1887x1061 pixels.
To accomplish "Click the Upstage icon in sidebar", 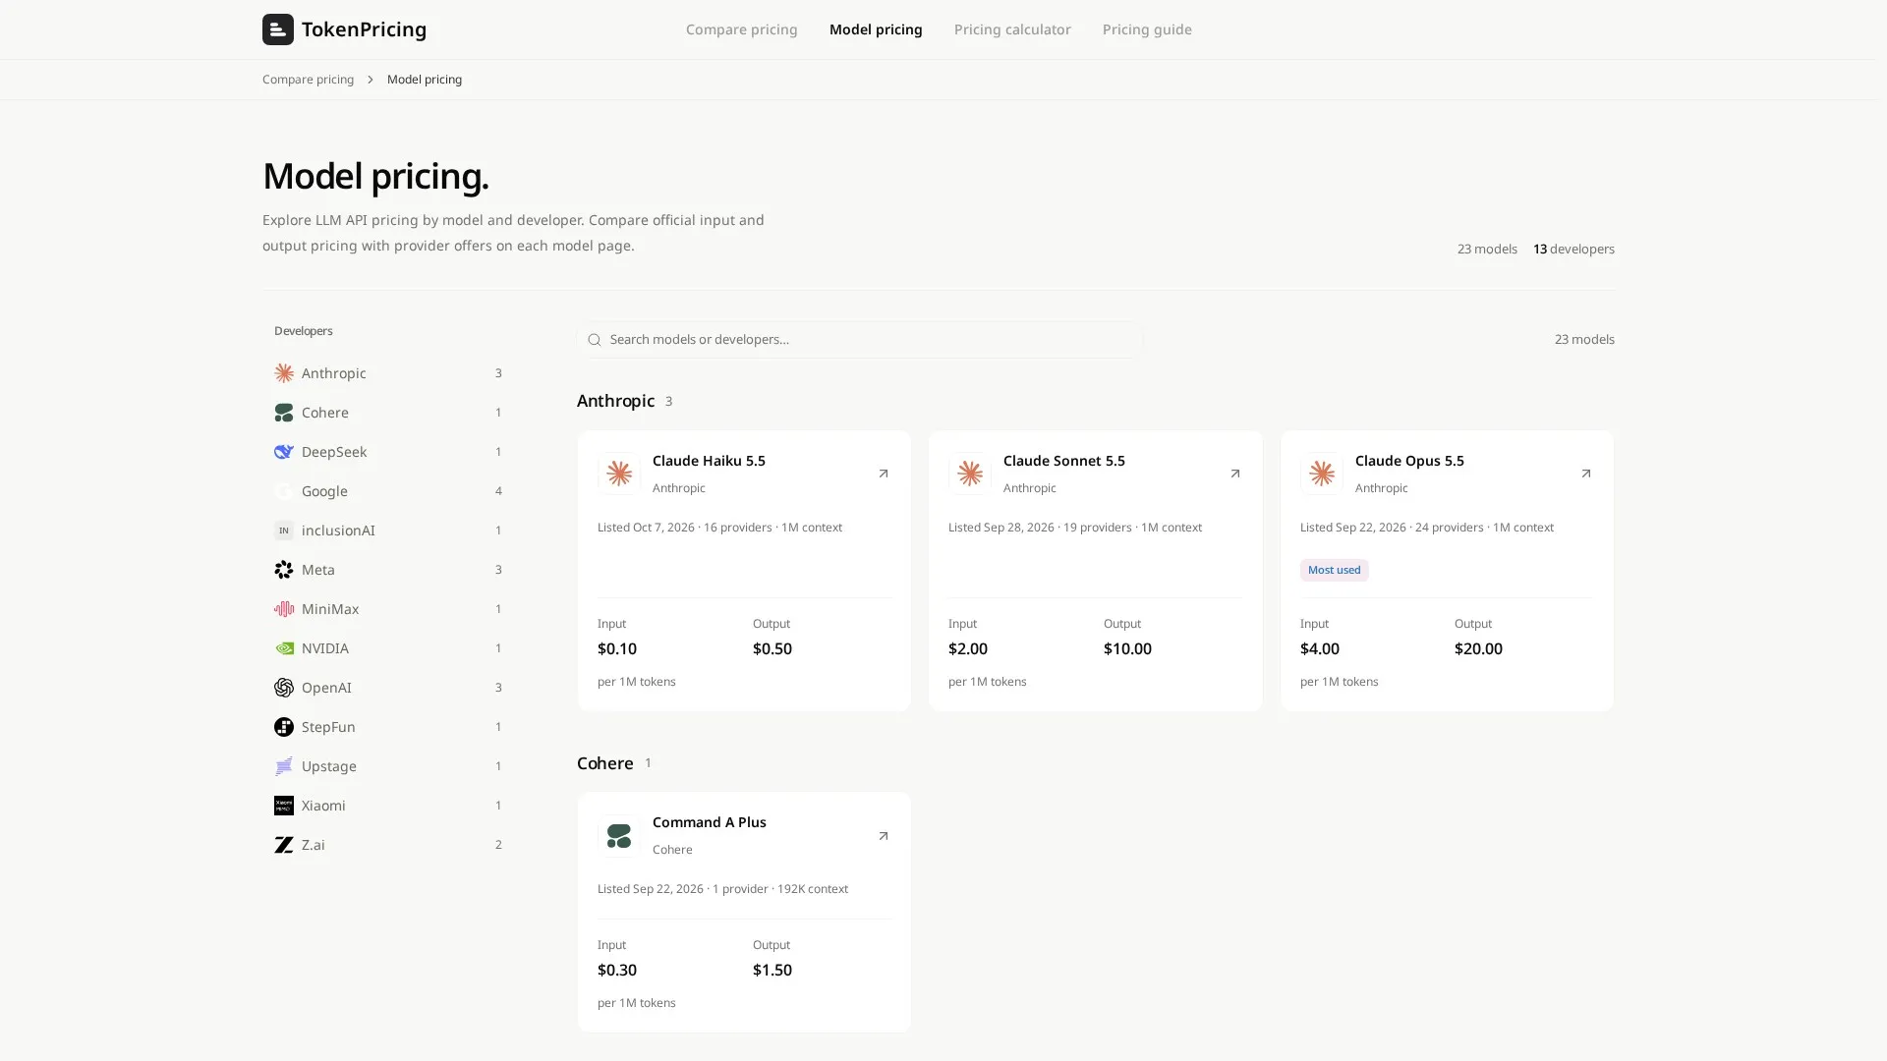I will [284, 766].
